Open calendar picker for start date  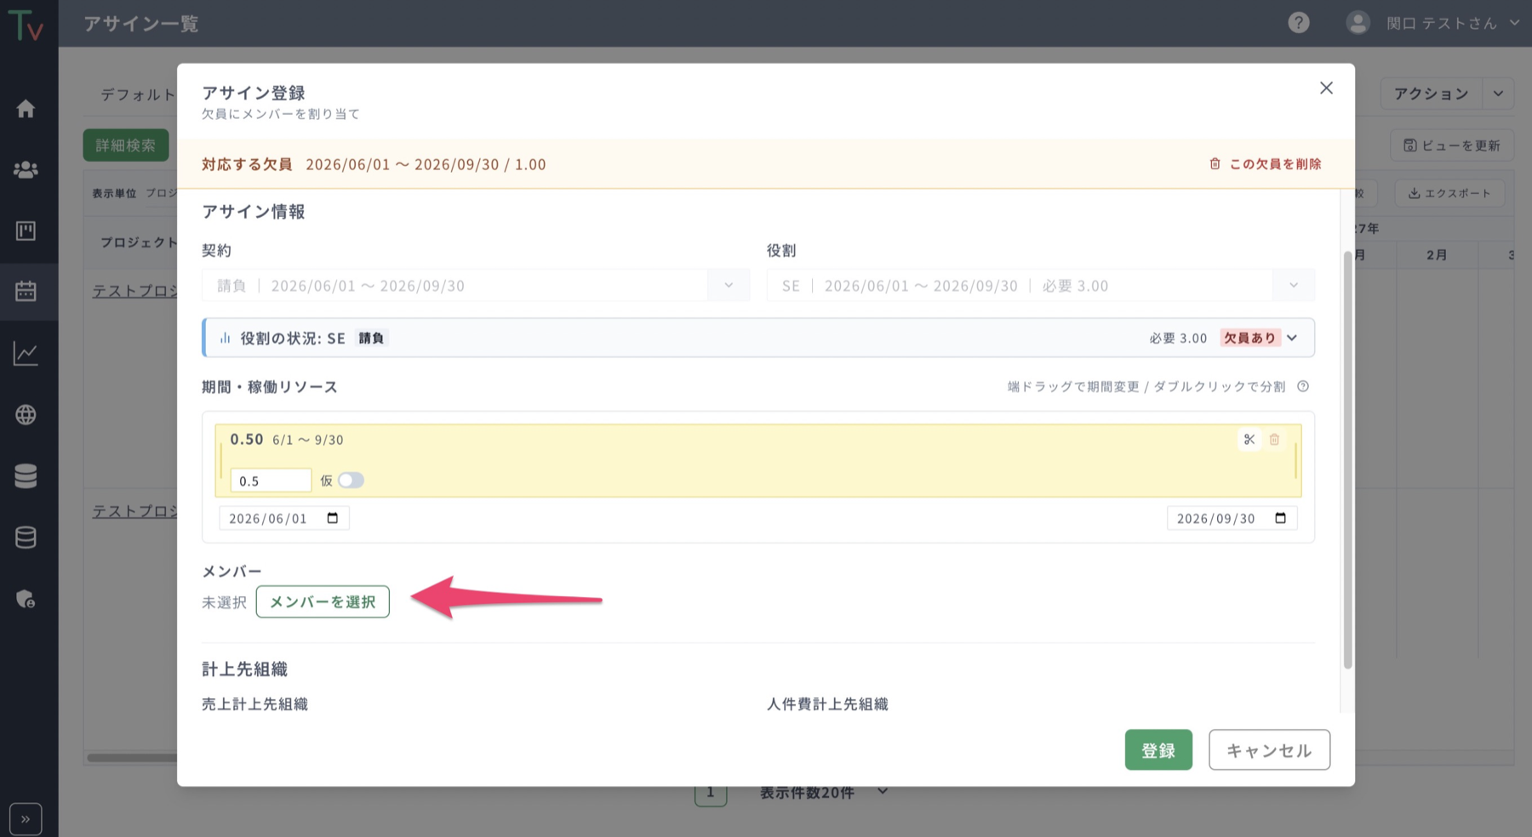point(333,518)
